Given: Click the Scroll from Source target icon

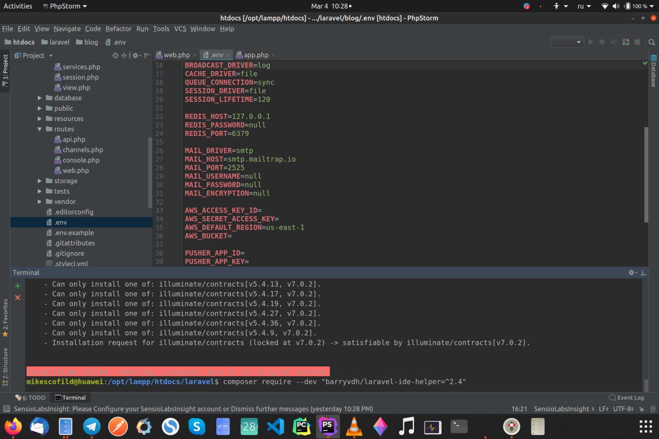Looking at the screenshot, I should click(115, 56).
